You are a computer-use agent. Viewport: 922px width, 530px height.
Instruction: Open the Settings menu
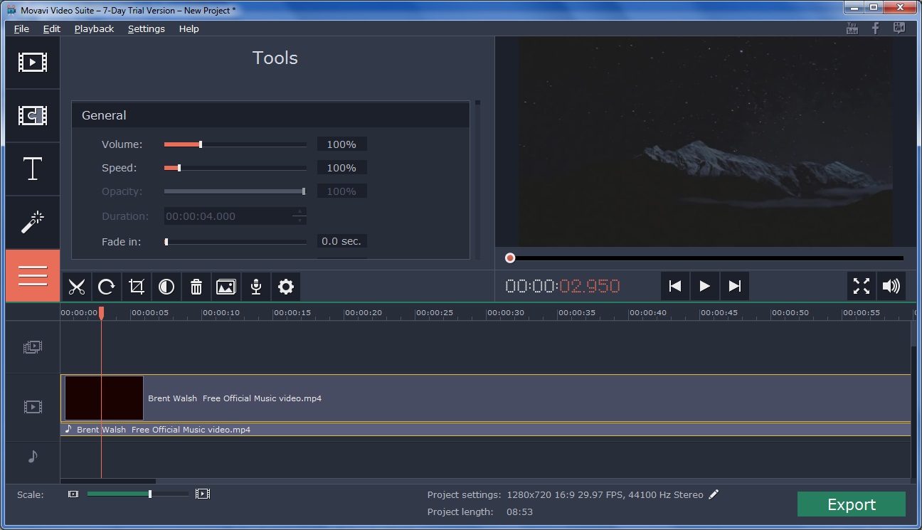146,28
